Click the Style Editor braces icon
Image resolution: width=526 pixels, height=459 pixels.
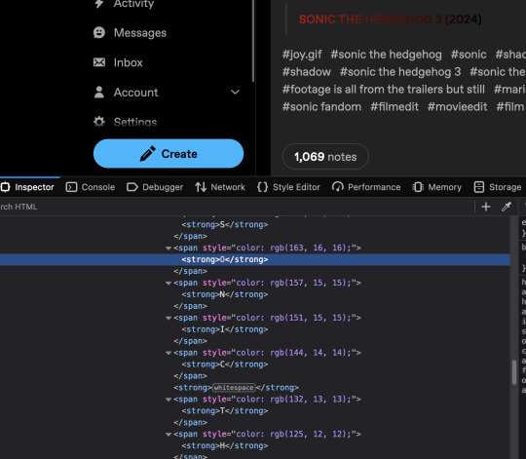263,187
